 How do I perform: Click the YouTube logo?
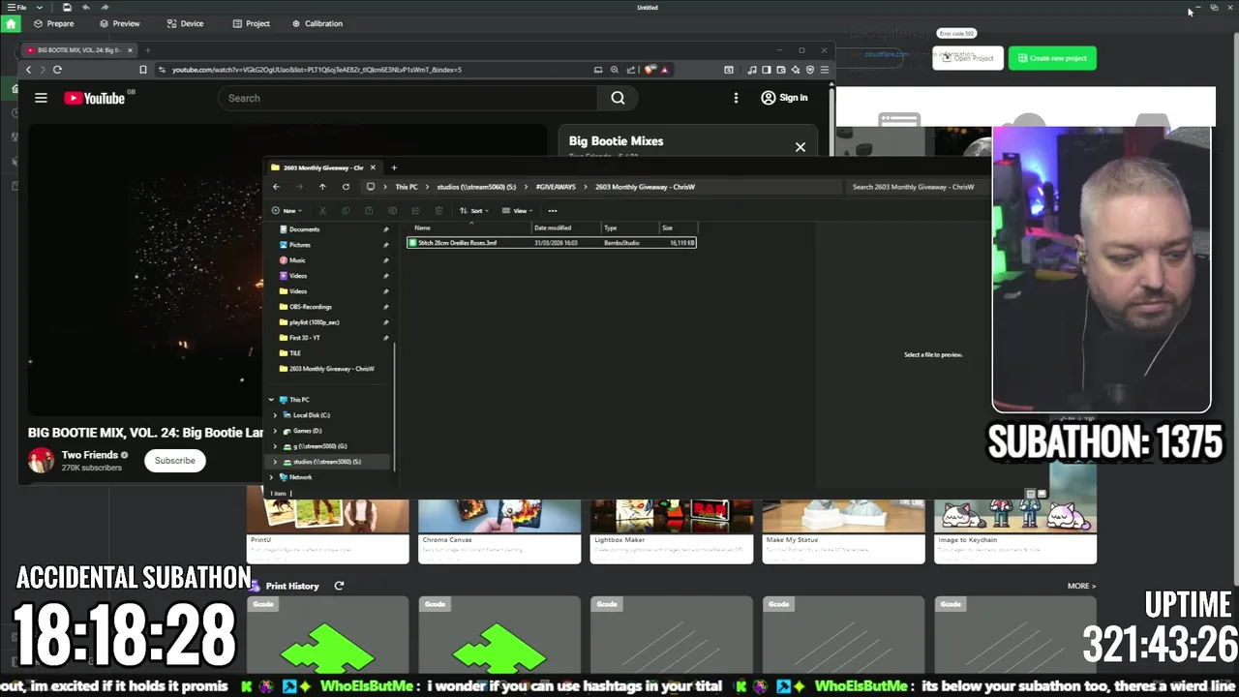click(95, 98)
